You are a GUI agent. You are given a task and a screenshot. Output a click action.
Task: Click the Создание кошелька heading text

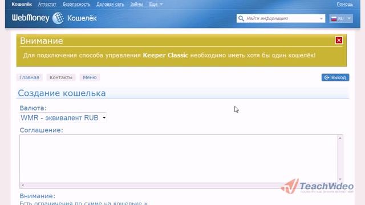pyautogui.click(x=62, y=93)
